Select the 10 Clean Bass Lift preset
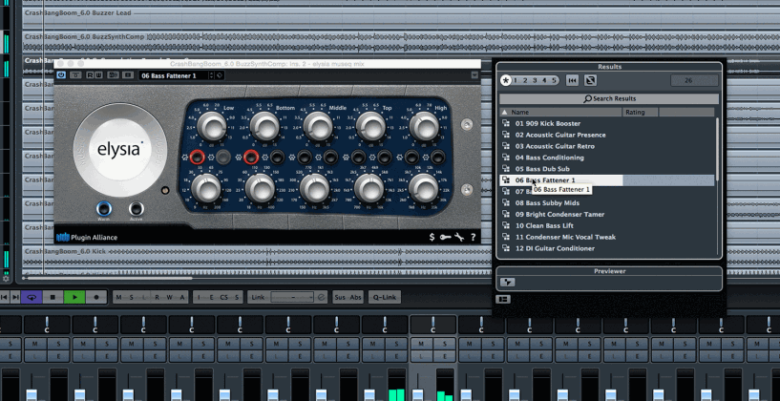Screen dimensions: 780x401 (x=545, y=225)
